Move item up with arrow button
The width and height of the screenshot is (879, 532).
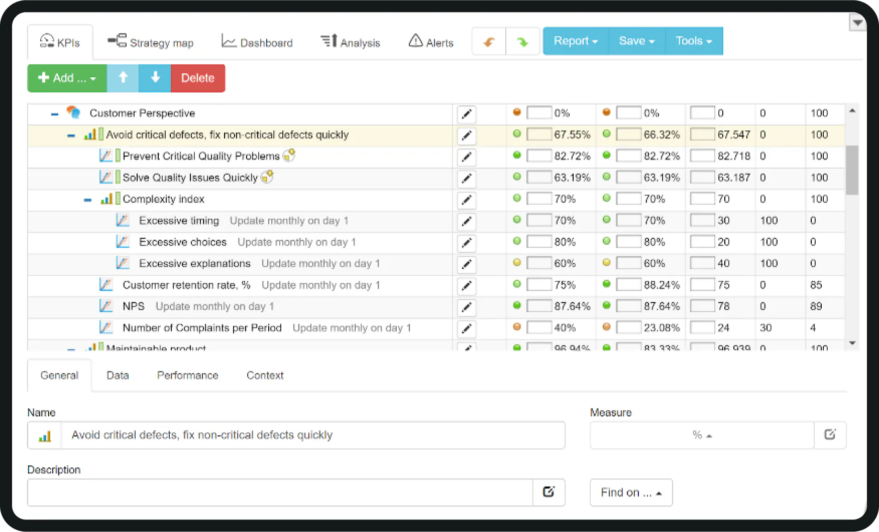point(123,78)
